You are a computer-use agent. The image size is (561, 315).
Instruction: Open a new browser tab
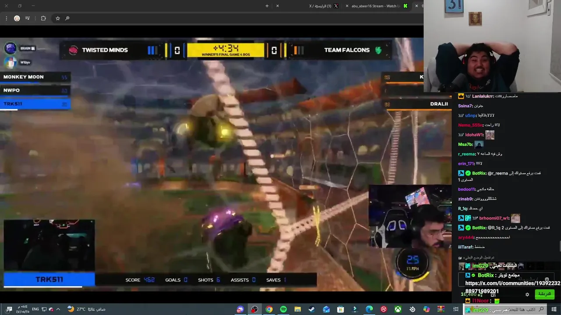(x=267, y=6)
